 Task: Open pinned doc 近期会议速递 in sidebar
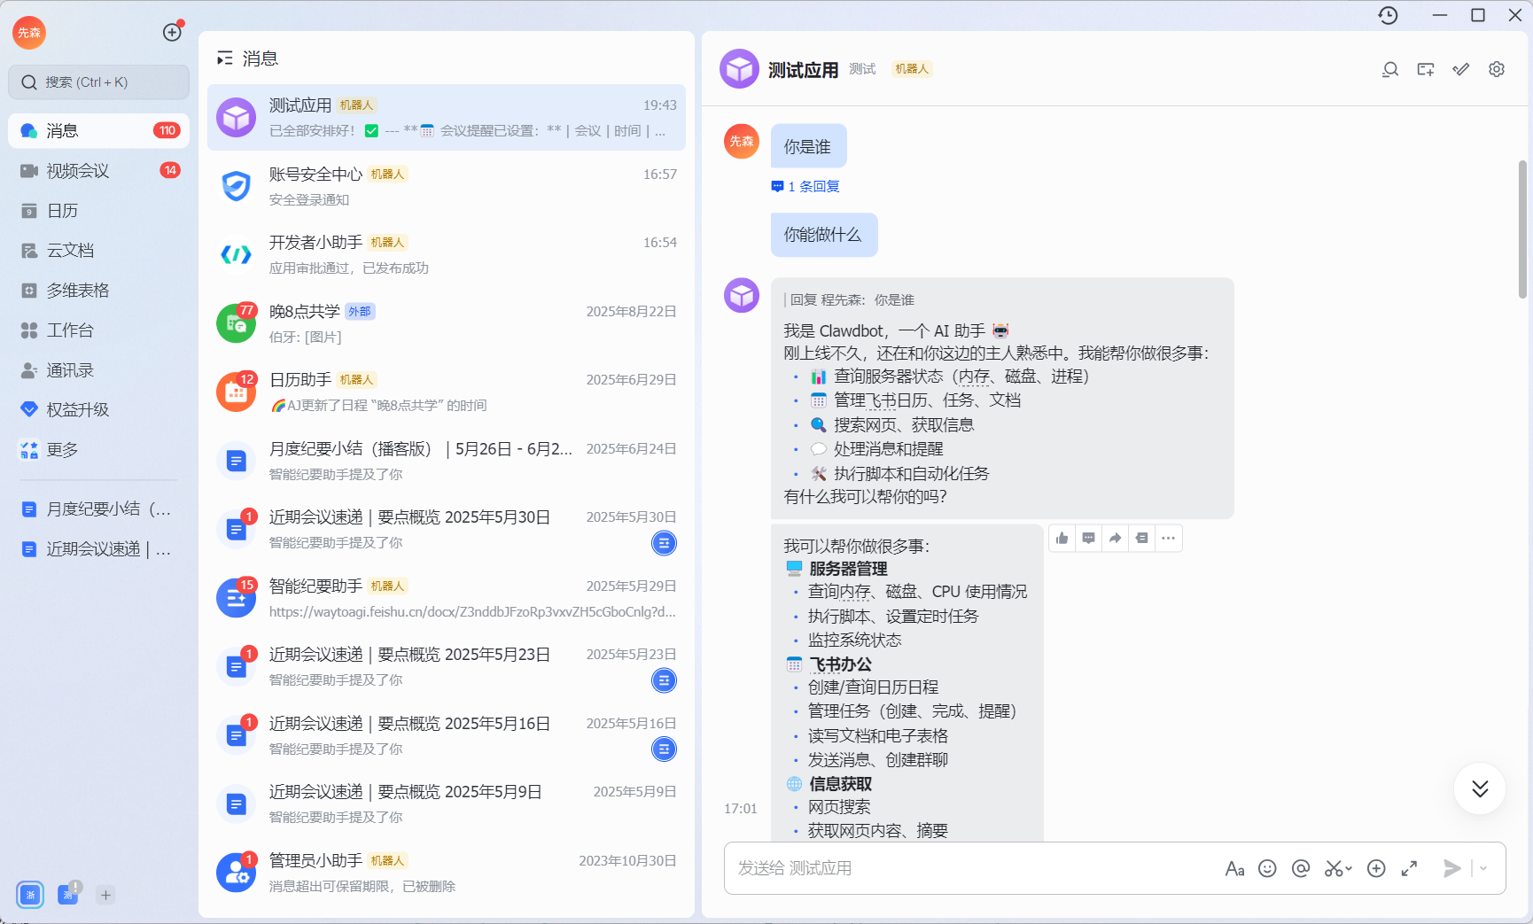point(98,548)
